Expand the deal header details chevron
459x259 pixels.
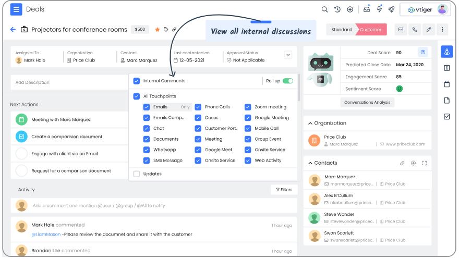[288, 55]
